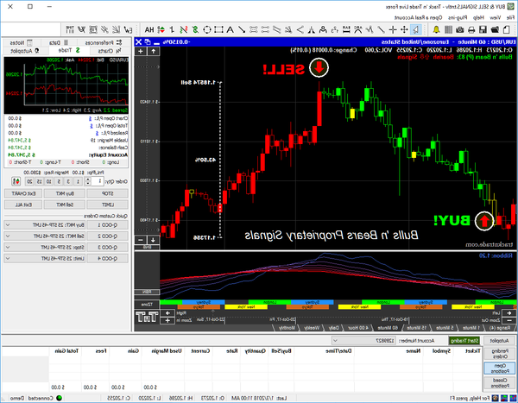Click the down arrow below the price scale
Image resolution: width=518 pixels, height=403 pixels.
coord(154,240)
